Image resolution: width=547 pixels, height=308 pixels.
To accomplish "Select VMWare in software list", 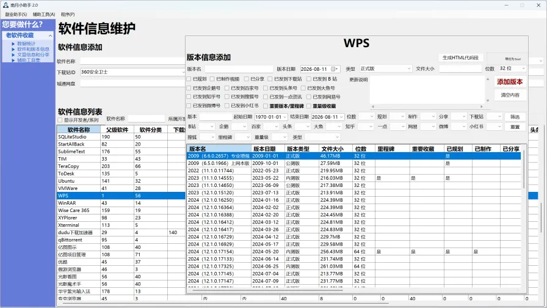I will [121, 188].
